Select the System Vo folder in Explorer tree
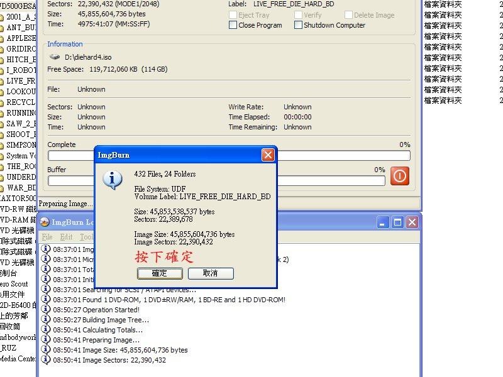The height and width of the screenshot is (377, 503). (21, 156)
